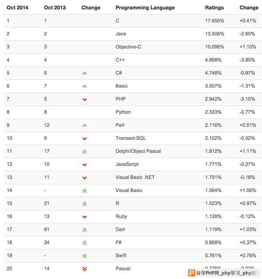Click the green up arrow beside Perl

pyautogui.click(x=85, y=125)
